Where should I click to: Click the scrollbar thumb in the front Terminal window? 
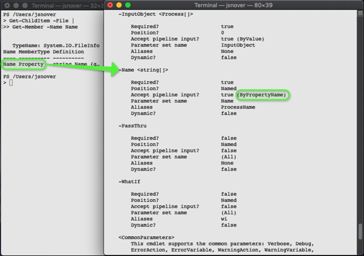[x=360, y=231]
